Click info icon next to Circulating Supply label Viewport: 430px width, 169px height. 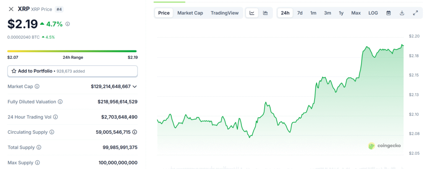pos(52,132)
